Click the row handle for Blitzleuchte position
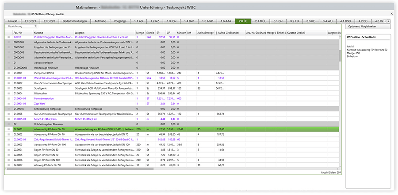 coord(8,93)
